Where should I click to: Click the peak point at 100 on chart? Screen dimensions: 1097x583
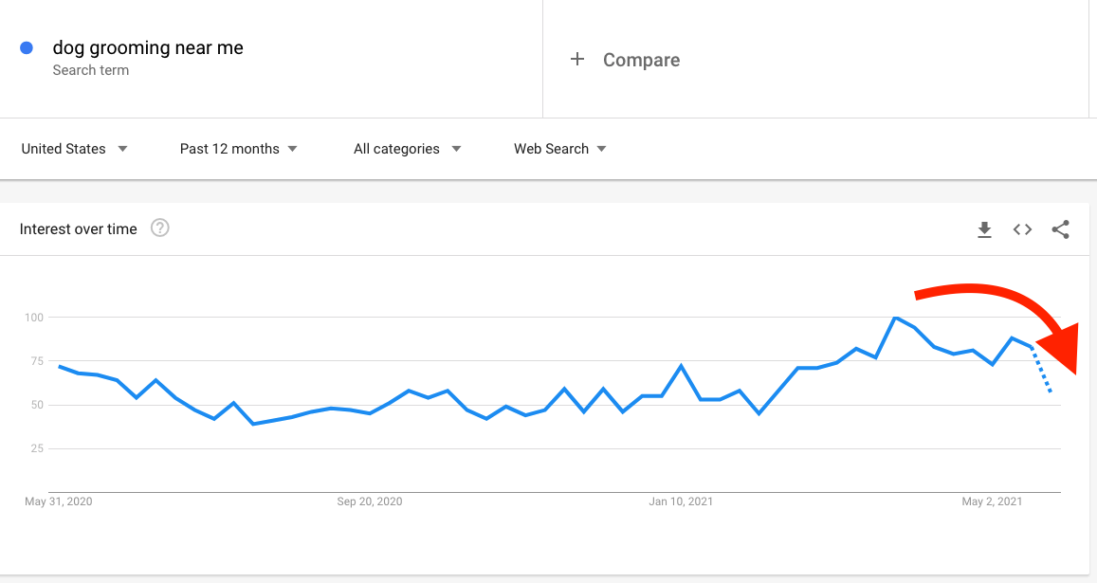click(895, 318)
